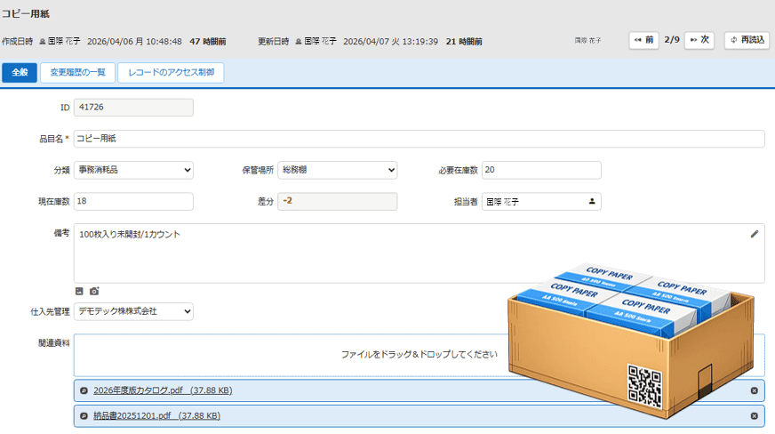The height and width of the screenshot is (434, 775).
Task: Switch to the レコードのアクセス制御 tab
Action: click(x=171, y=73)
